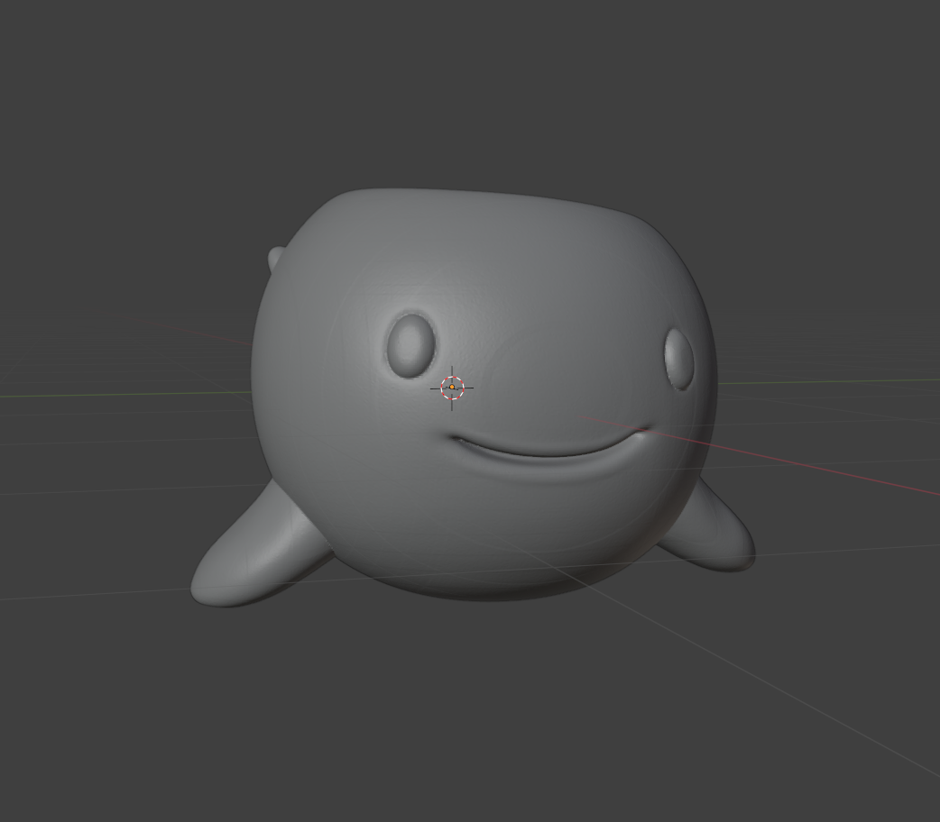Click the narrow eye near the model's edge
The width and height of the screenshot is (940, 822).
pos(678,358)
